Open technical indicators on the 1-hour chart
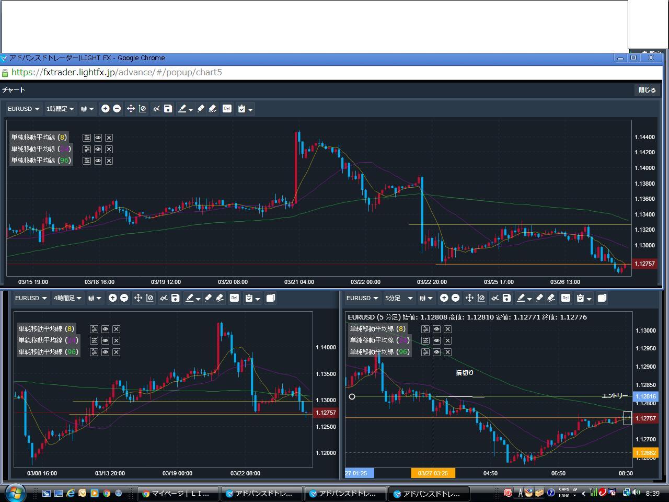This screenshot has height=502, width=669. (156, 109)
